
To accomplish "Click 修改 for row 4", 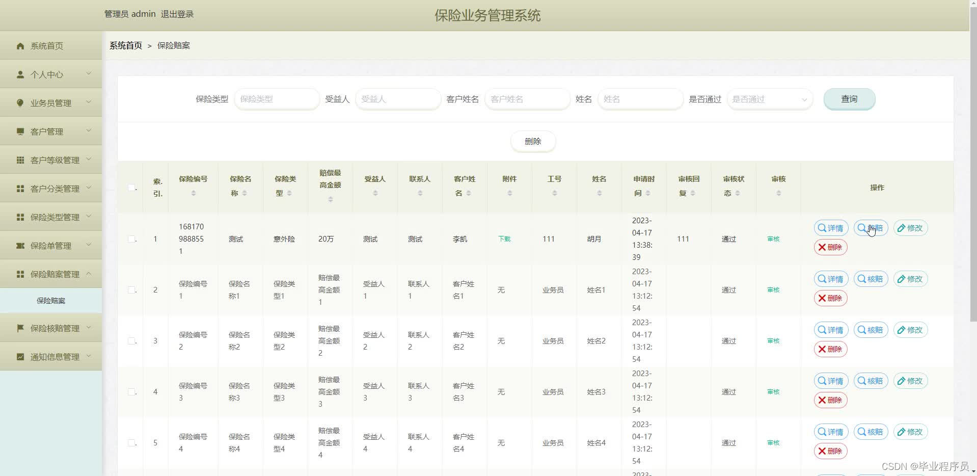I will (x=910, y=381).
